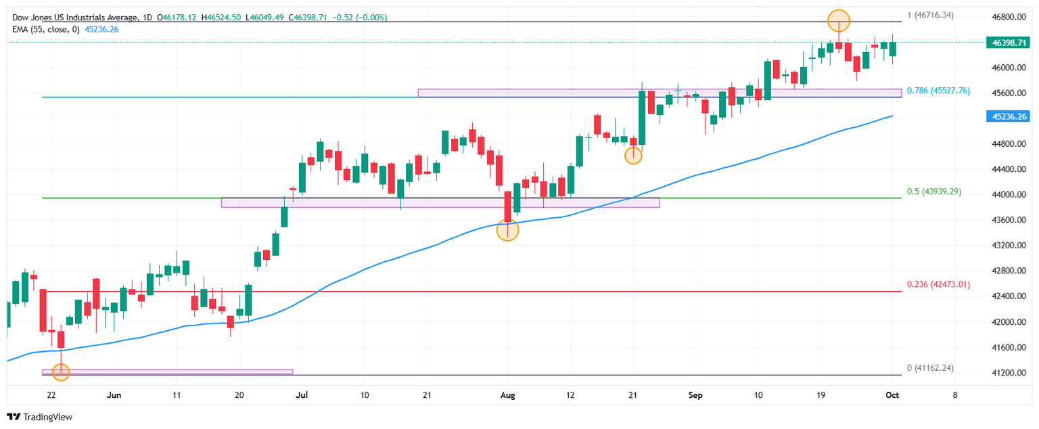Screen dimensions: 1039x429
Task: Click the 44000.00 price axis label
Action: point(1010,195)
